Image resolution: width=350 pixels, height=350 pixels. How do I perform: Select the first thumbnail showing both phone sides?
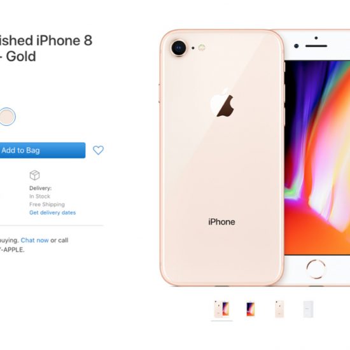point(221,309)
